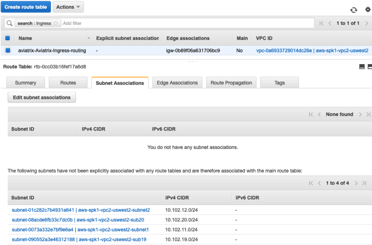The height and width of the screenshot is (245, 372).
Task: Switch to the Summary tab
Action: [x=26, y=83]
